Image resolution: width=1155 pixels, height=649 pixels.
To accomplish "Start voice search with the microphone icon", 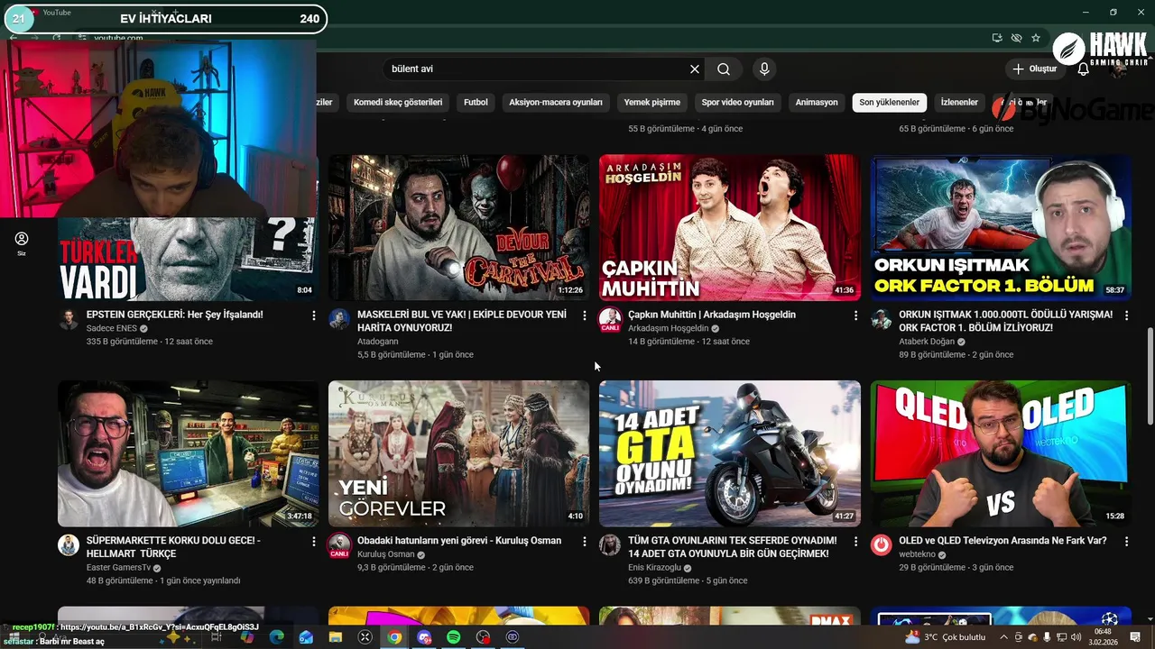I will pos(764,69).
